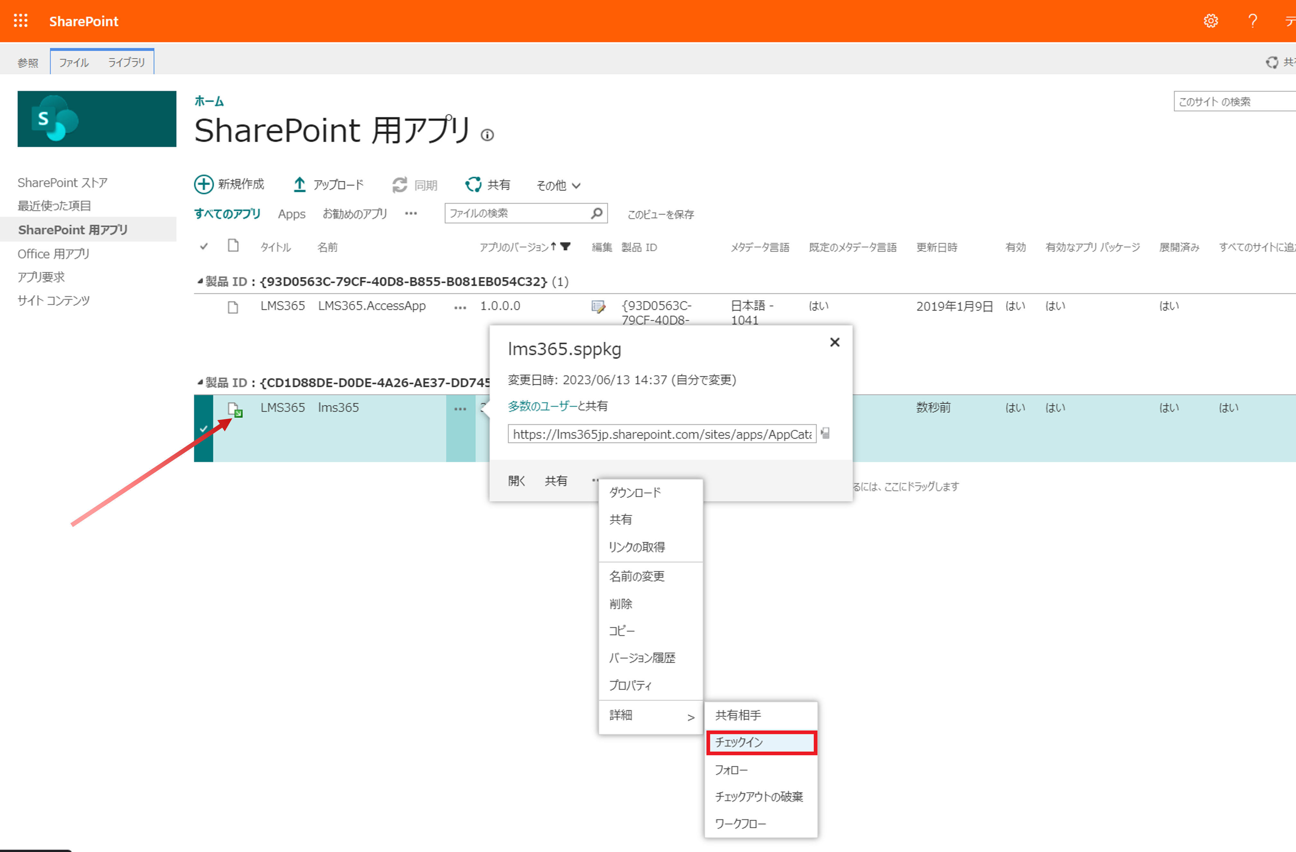Open the help question mark icon

(x=1252, y=21)
